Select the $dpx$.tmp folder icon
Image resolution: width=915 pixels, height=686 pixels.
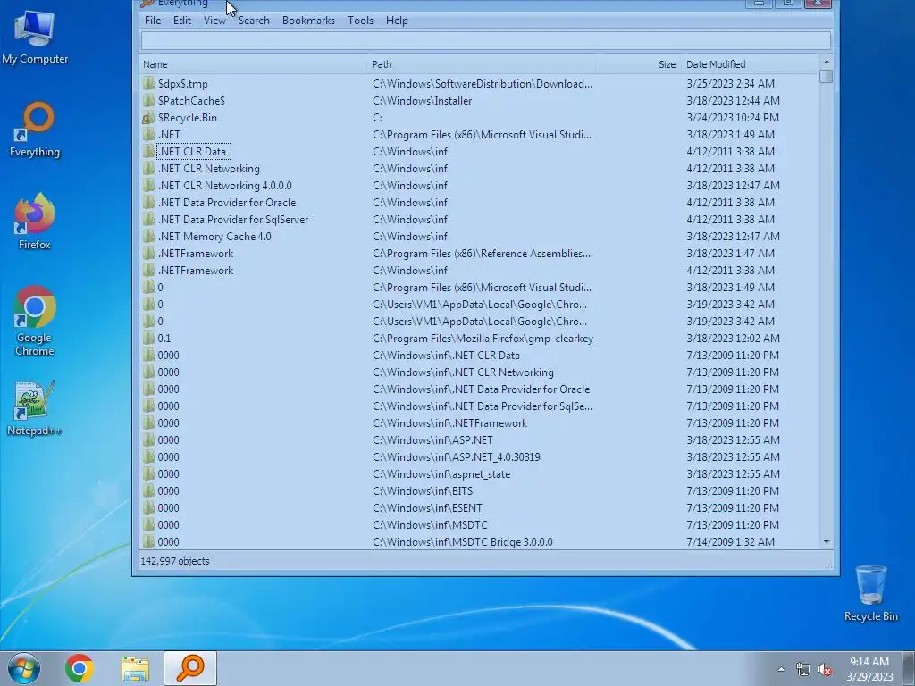coord(148,83)
